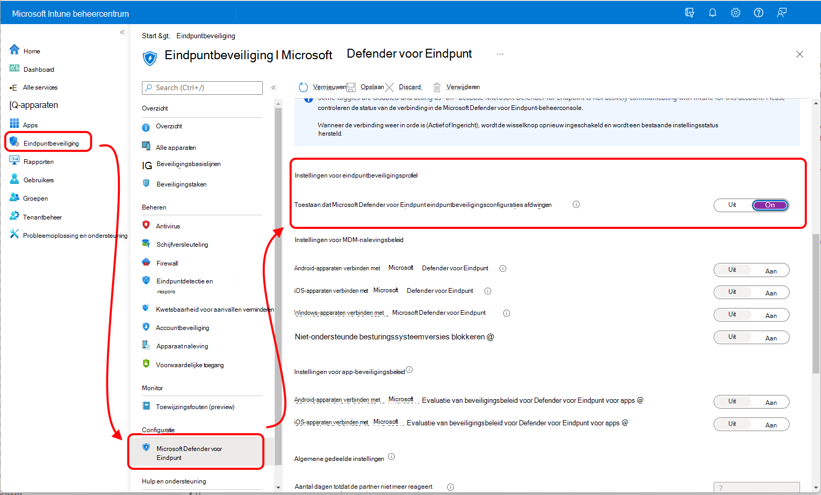Open Alle services in the sidebar

tap(40, 87)
